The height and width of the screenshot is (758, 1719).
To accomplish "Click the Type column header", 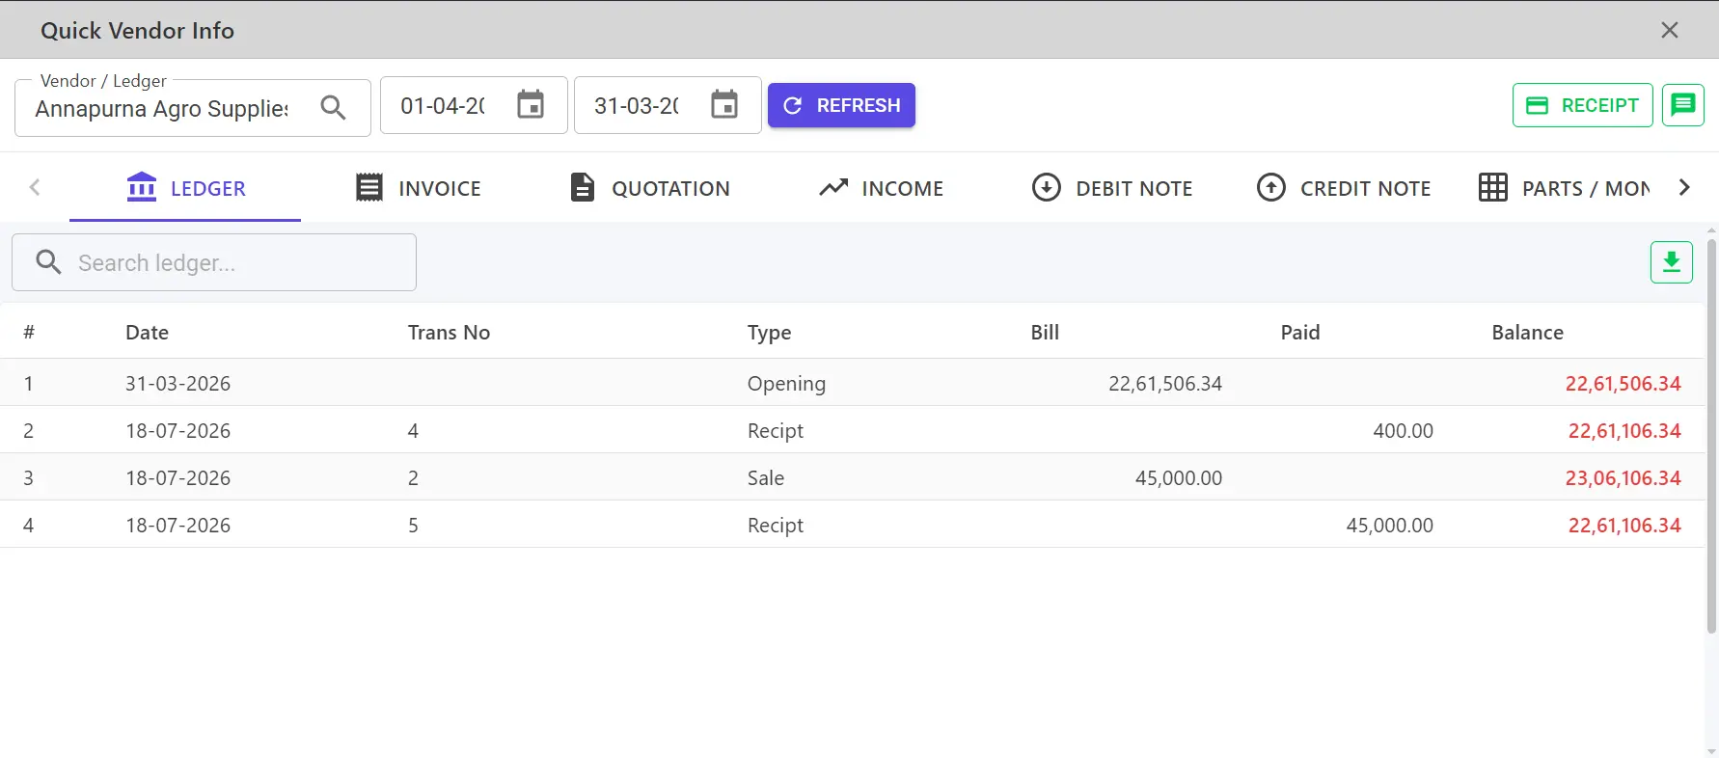I will (x=769, y=333).
